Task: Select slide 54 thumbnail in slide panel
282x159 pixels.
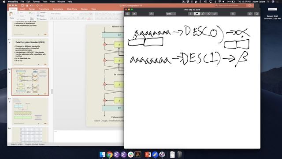Action: pos(30,135)
